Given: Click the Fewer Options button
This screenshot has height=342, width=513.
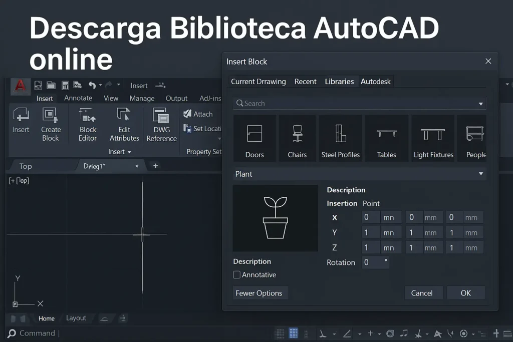Looking at the screenshot, I should (260, 293).
